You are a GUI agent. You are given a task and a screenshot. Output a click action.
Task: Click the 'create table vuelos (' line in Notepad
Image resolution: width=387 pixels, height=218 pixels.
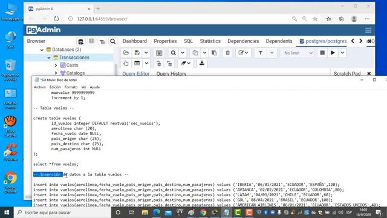[57, 118]
